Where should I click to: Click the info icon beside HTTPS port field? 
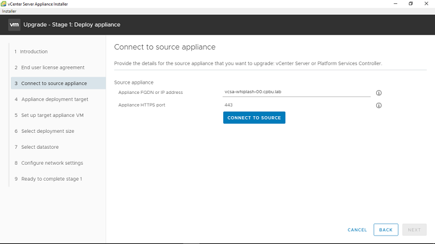click(x=379, y=105)
